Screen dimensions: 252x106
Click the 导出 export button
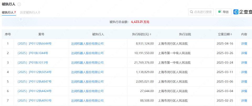pos(224,12)
